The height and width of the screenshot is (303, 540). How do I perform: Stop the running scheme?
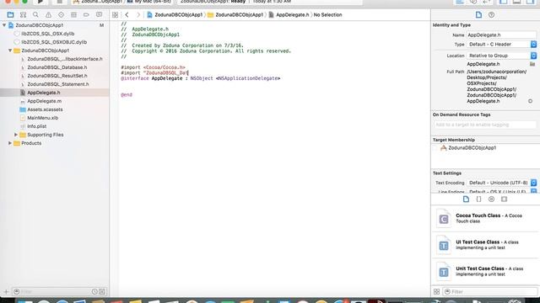tap(59, 2)
